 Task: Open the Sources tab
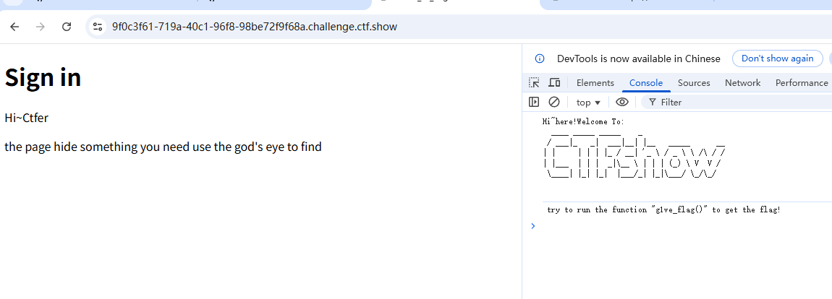[694, 83]
